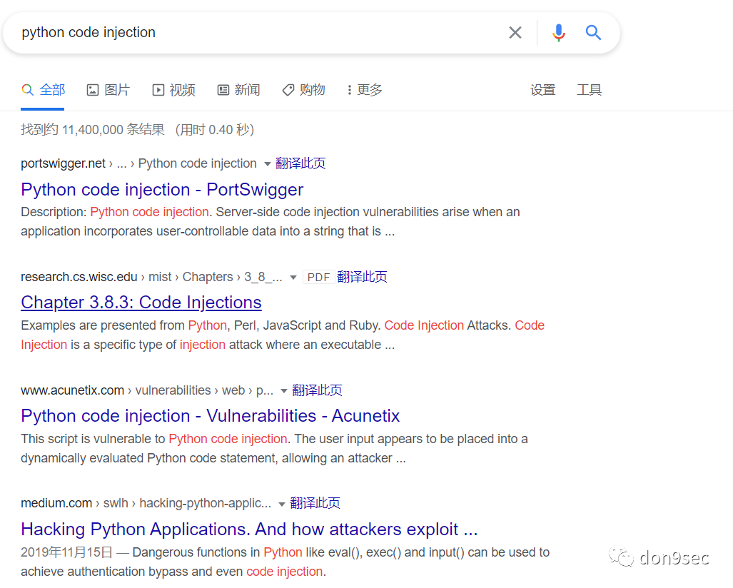Open 工具 search tools
The image size is (733, 588).
(589, 90)
